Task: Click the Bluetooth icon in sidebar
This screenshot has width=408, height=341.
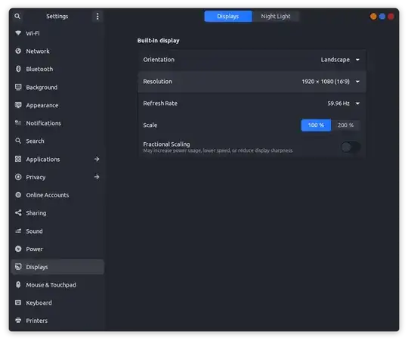Action: click(x=18, y=69)
